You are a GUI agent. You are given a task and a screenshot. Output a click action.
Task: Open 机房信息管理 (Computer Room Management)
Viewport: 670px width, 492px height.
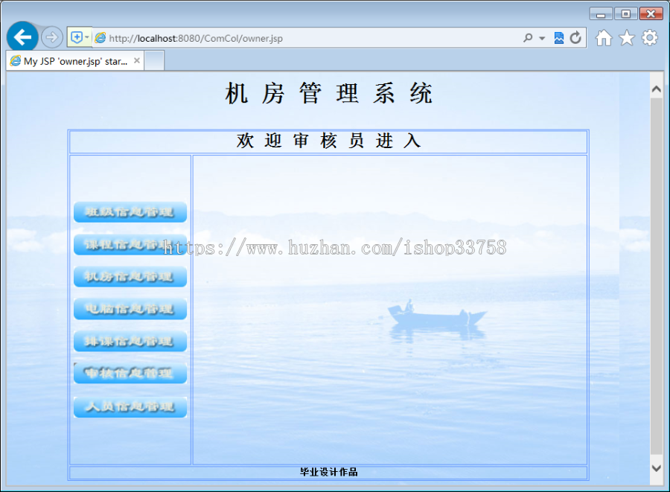click(130, 276)
